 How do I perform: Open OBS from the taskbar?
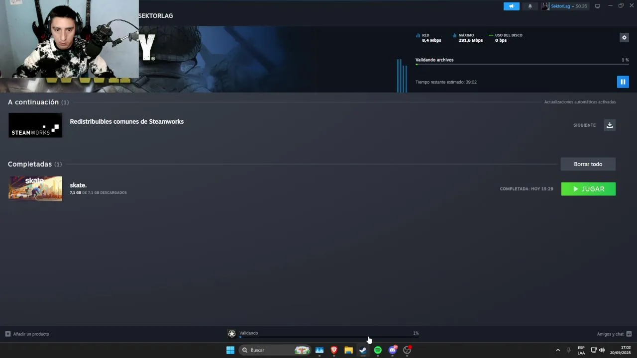pos(407,350)
